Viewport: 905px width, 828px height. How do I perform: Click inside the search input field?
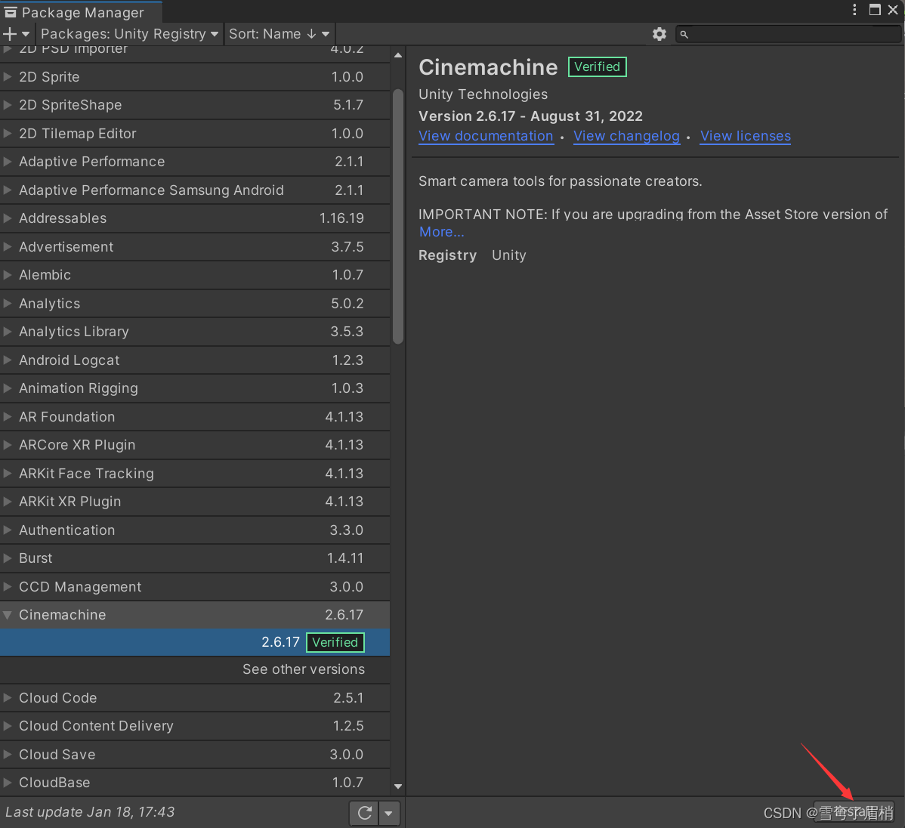pos(786,34)
